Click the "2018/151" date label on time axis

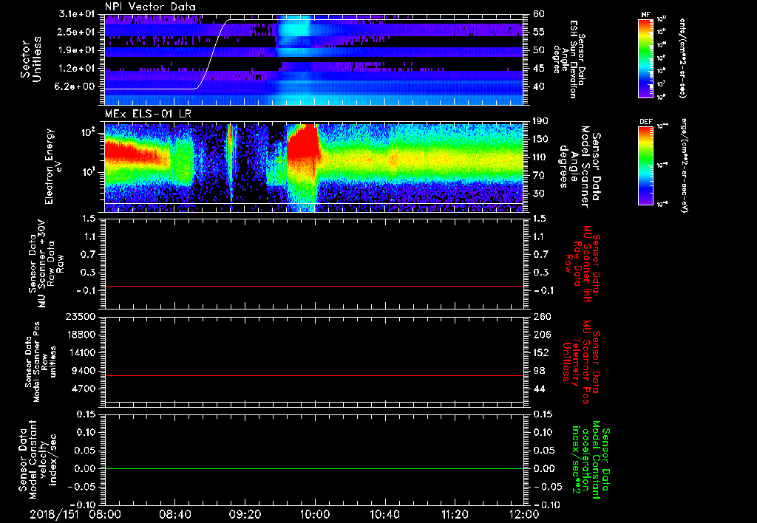pyautogui.click(x=54, y=514)
